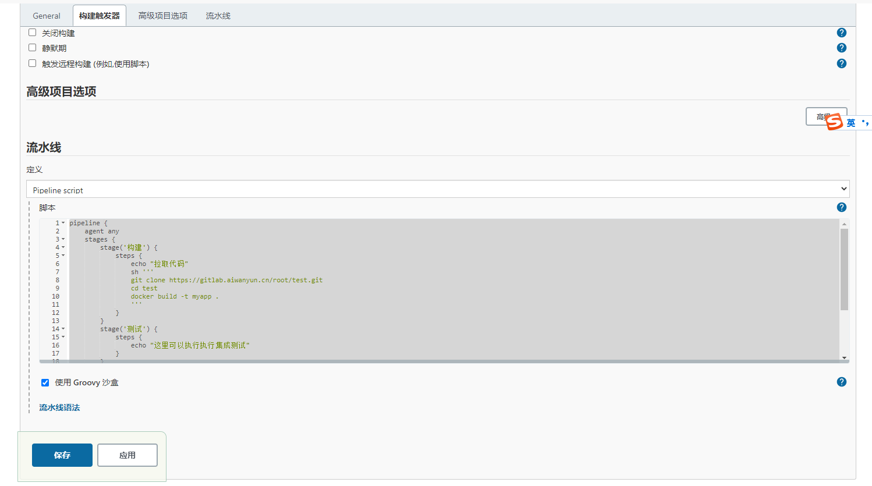Toggle the 英 input language indicator
The width and height of the screenshot is (872, 486).
851,123
